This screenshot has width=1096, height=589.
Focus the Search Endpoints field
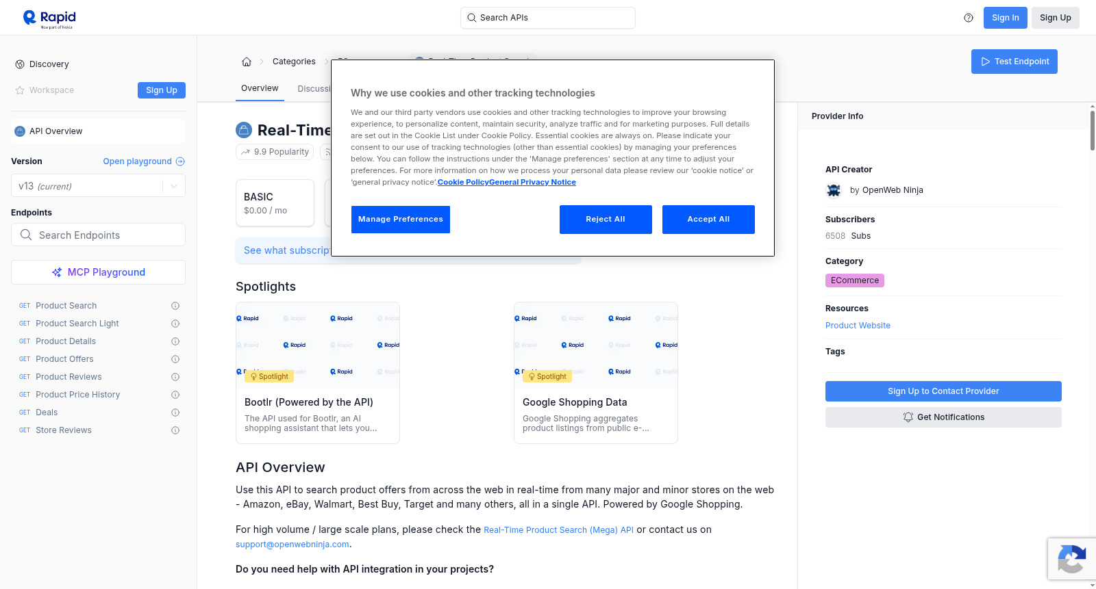[98, 235]
